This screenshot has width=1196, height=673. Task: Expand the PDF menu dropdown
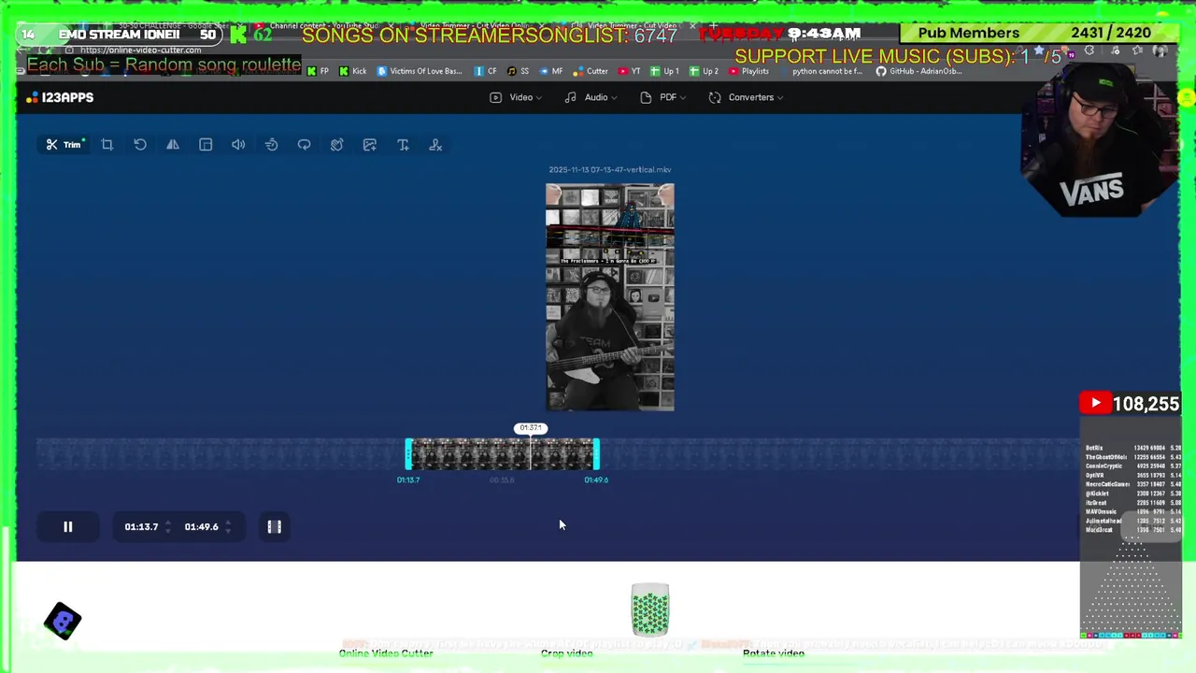pos(663,97)
